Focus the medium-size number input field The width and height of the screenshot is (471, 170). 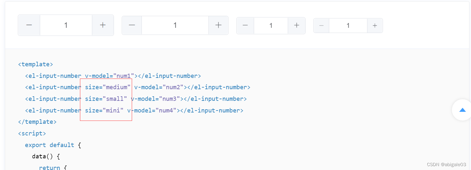point(175,25)
